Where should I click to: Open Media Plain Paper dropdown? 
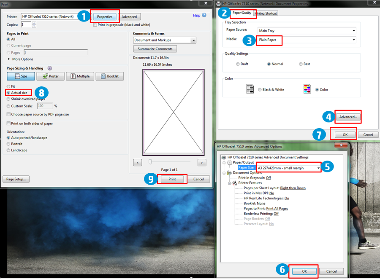(x=307, y=40)
